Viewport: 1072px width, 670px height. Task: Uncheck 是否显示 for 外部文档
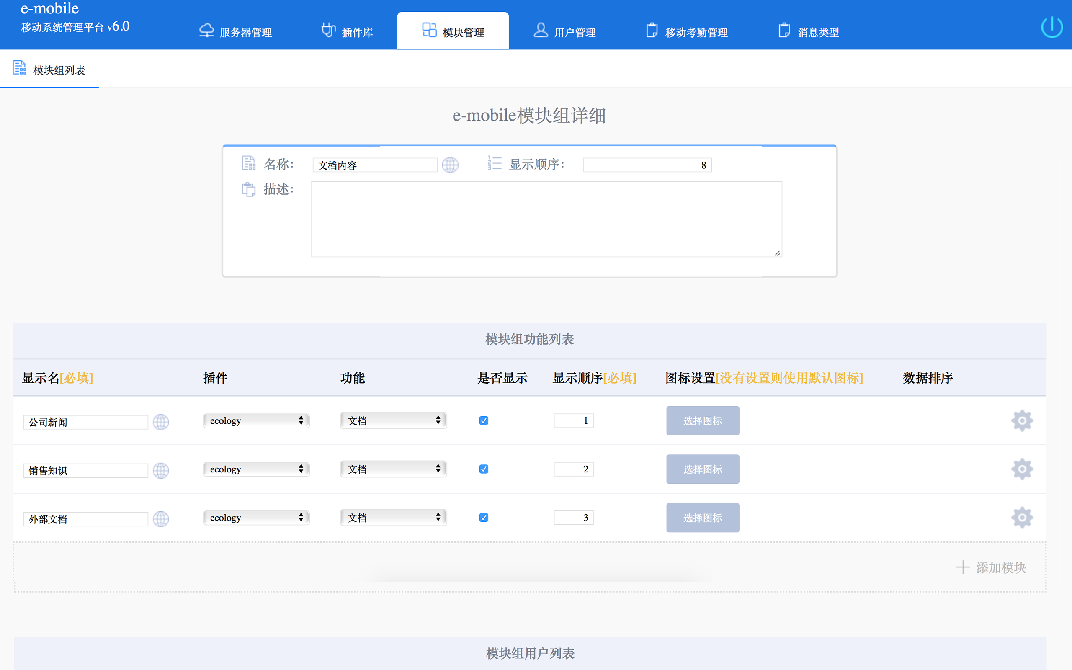pyautogui.click(x=484, y=517)
